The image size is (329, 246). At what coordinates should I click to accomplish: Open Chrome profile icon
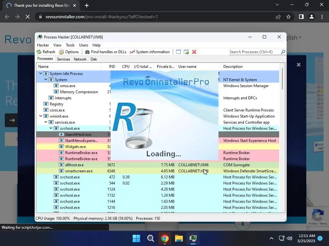point(312,17)
